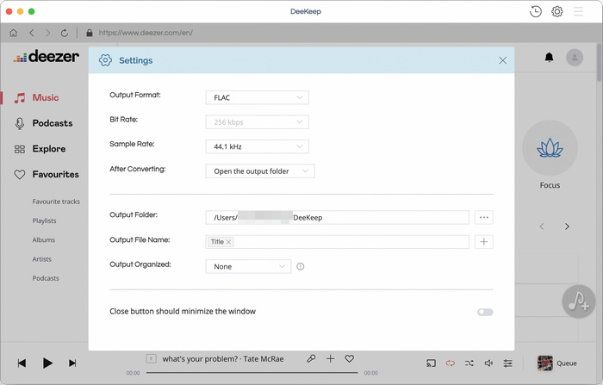The image size is (603, 385).
Task: Add a file name tag with plus button
Action: [484, 242]
